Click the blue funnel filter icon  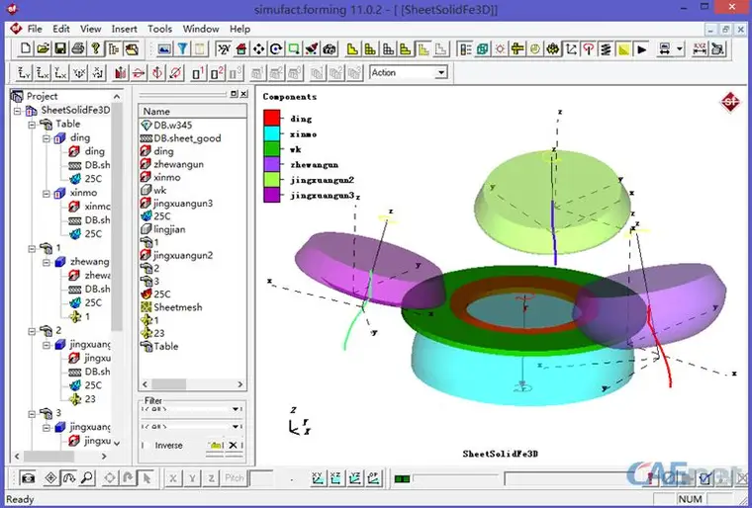pyautogui.click(x=182, y=48)
